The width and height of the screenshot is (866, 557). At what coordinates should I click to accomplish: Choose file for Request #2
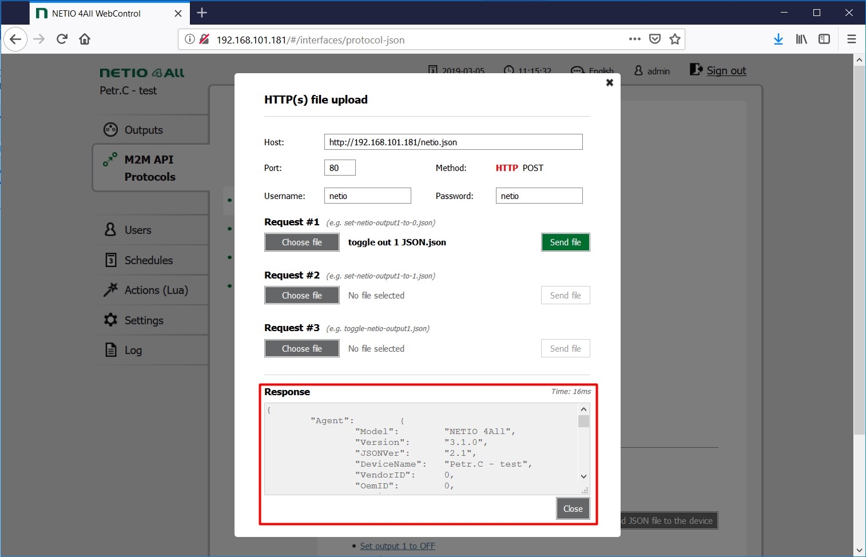tap(302, 296)
